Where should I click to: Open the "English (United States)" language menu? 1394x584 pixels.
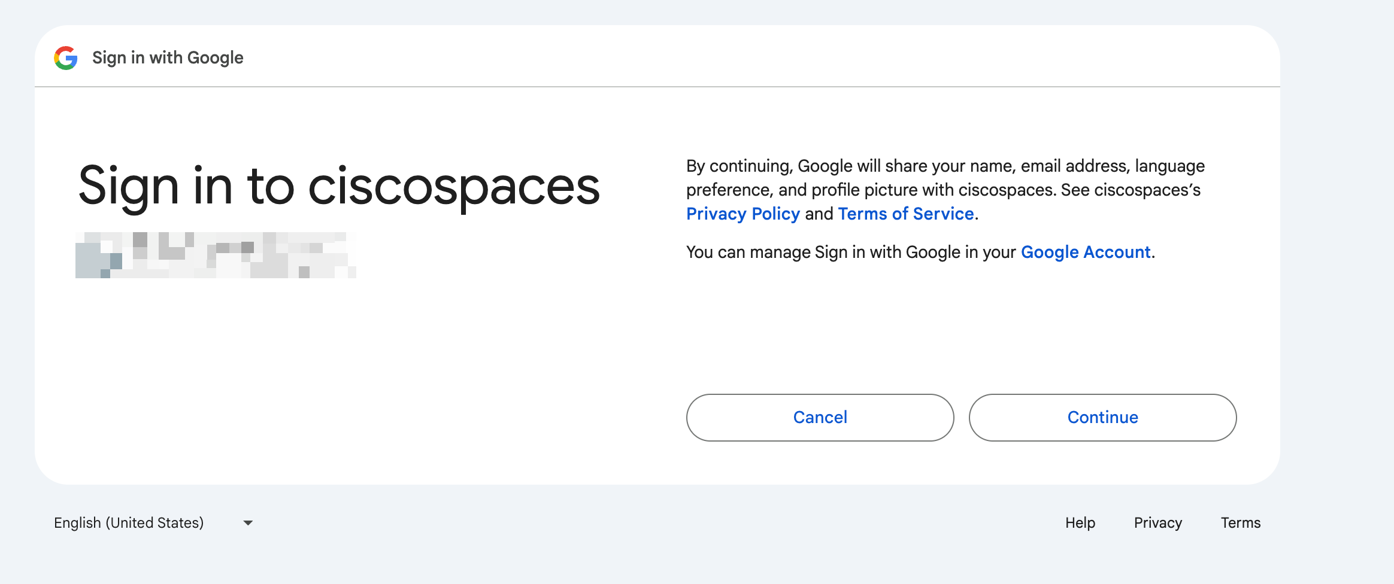128,522
